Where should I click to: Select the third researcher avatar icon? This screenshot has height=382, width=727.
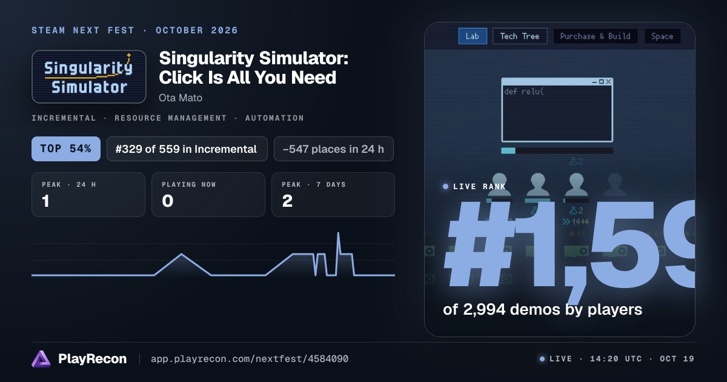[x=576, y=184]
